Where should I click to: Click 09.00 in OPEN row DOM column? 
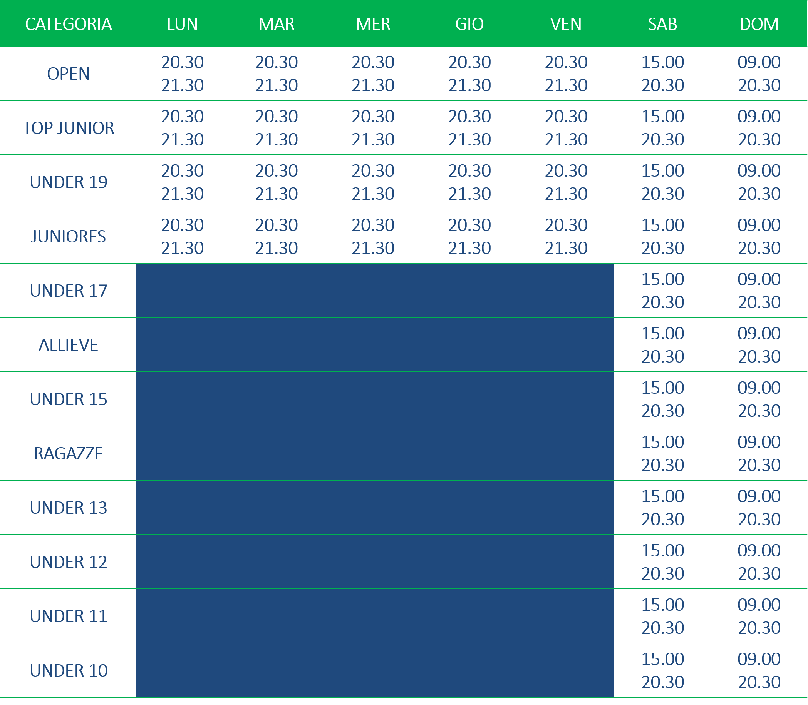click(759, 62)
